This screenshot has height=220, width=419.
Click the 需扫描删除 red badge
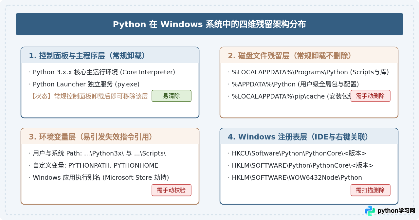coord(370,190)
